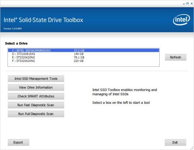This screenshot has width=194, height=150.
Task: Open Intel SSD Management Tools
Action: click(36, 79)
